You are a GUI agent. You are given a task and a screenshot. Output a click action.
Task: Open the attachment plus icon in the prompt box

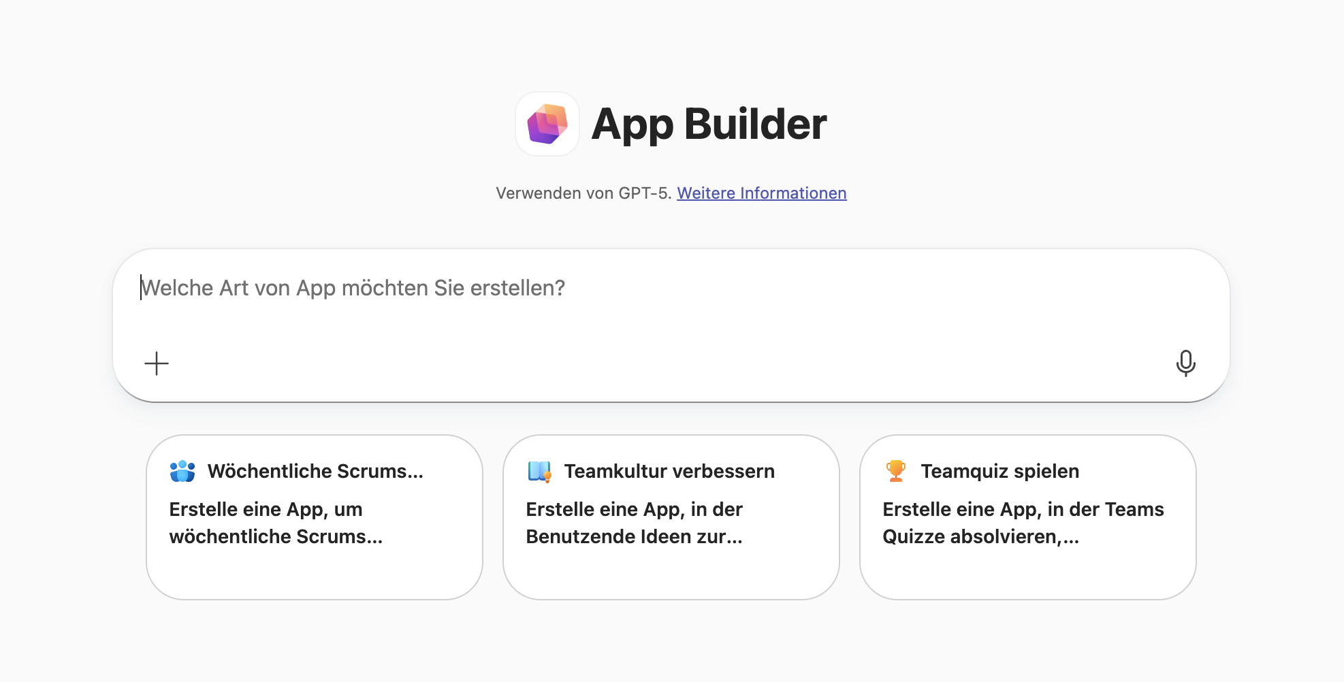click(156, 363)
